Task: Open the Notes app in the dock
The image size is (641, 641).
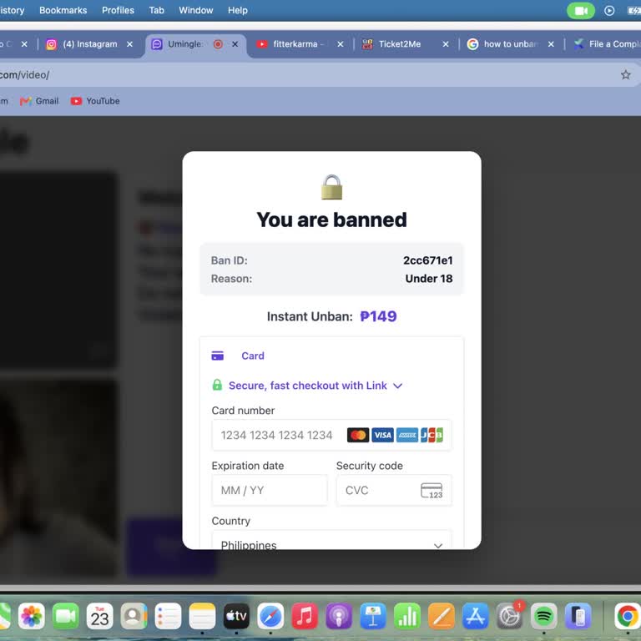Action: pyautogui.click(x=202, y=616)
